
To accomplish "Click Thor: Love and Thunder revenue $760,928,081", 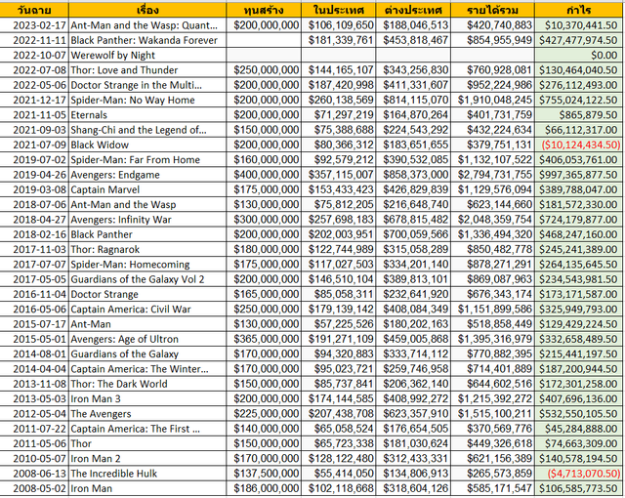I will click(493, 70).
